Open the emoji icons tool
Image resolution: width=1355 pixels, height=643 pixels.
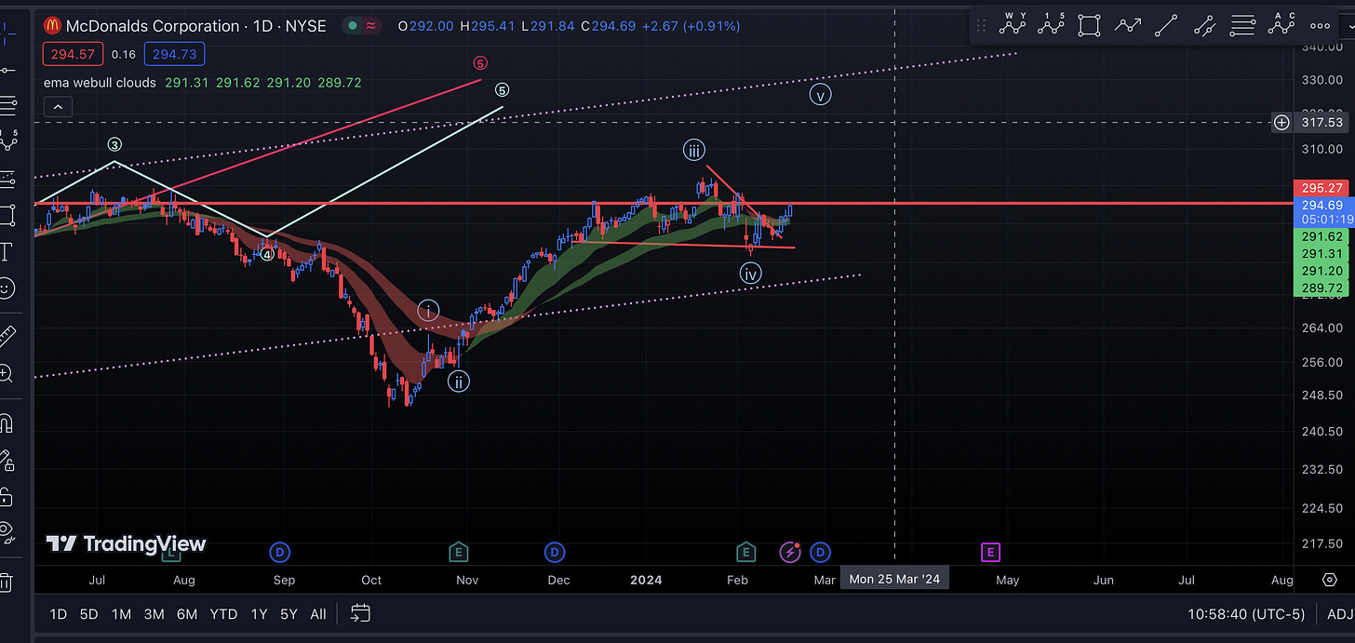[5, 289]
